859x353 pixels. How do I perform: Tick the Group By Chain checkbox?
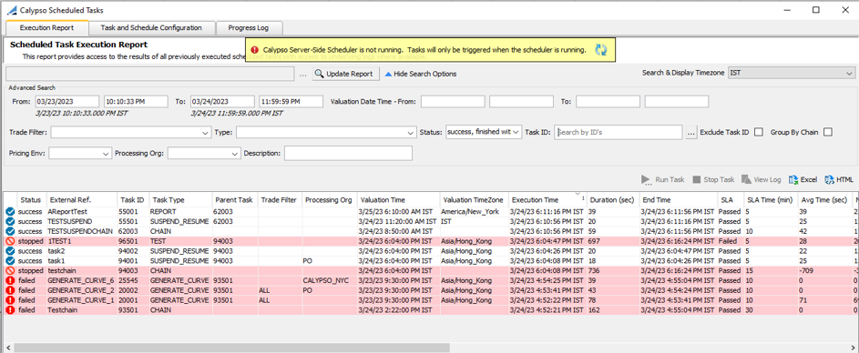tap(828, 132)
